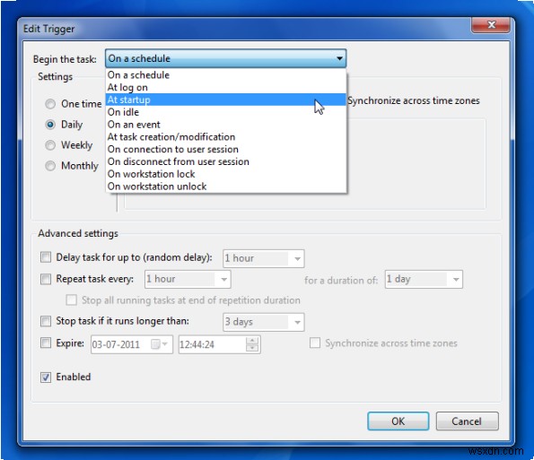
Task: Select On idle trigger option
Action: [226, 112]
